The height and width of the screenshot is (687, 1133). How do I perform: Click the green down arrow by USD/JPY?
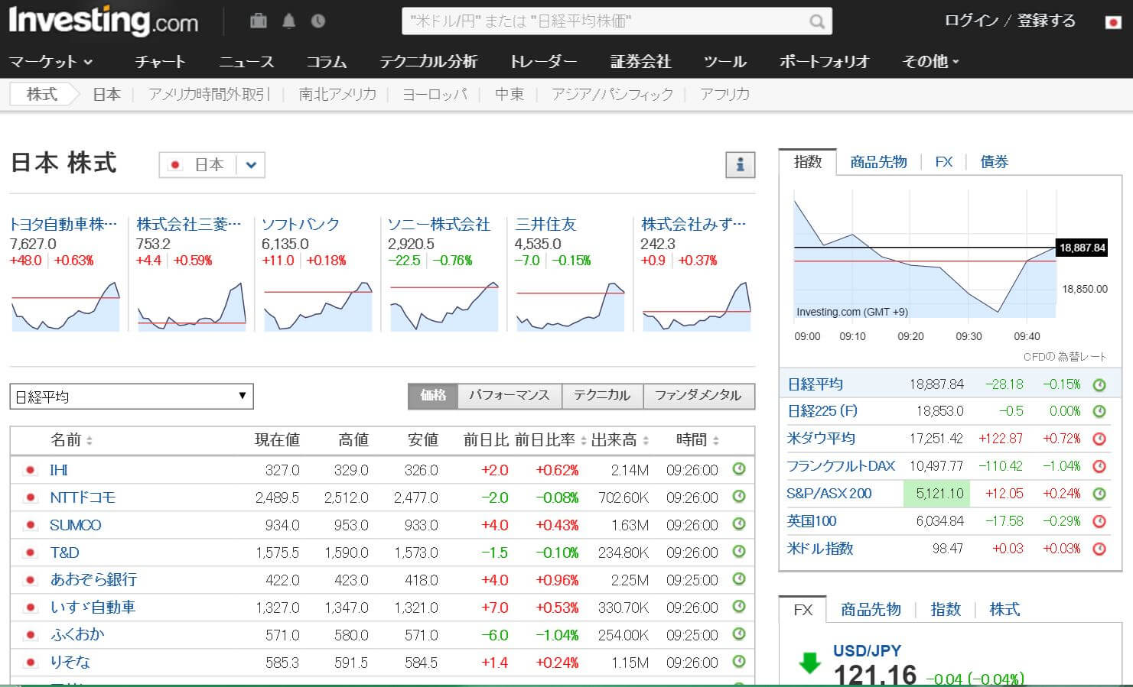[x=809, y=663]
